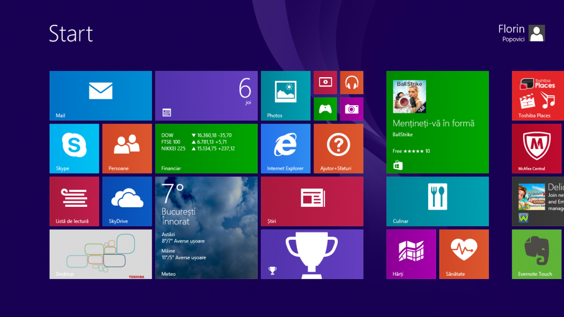Open the Ajutor+Sfaturi help tile

tap(338, 148)
